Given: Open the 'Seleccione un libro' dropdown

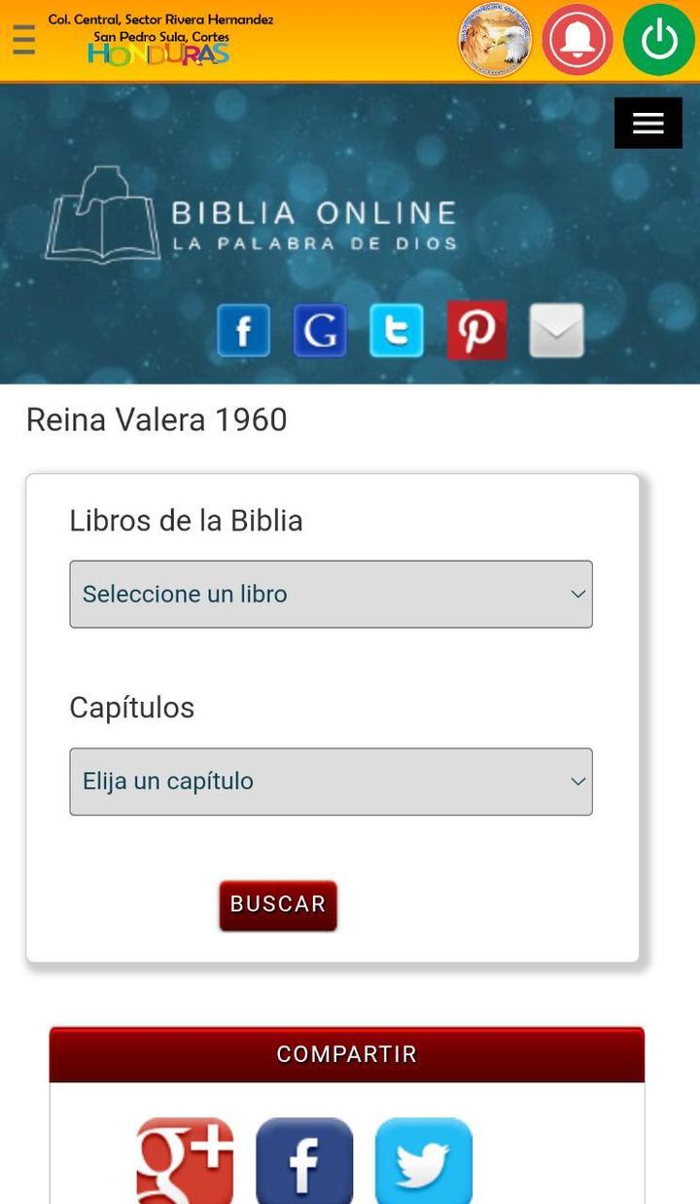Looking at the screenshot, I should [331, 594].
